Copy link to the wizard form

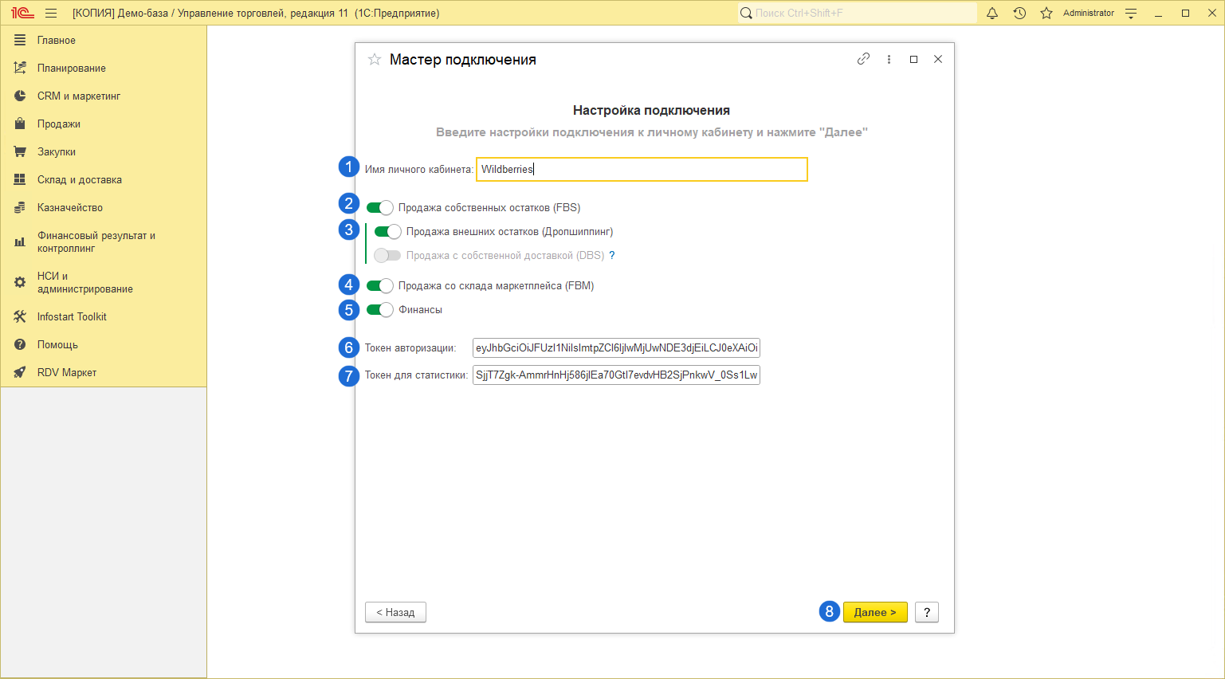pyautogui.click(x=863, y=59)
